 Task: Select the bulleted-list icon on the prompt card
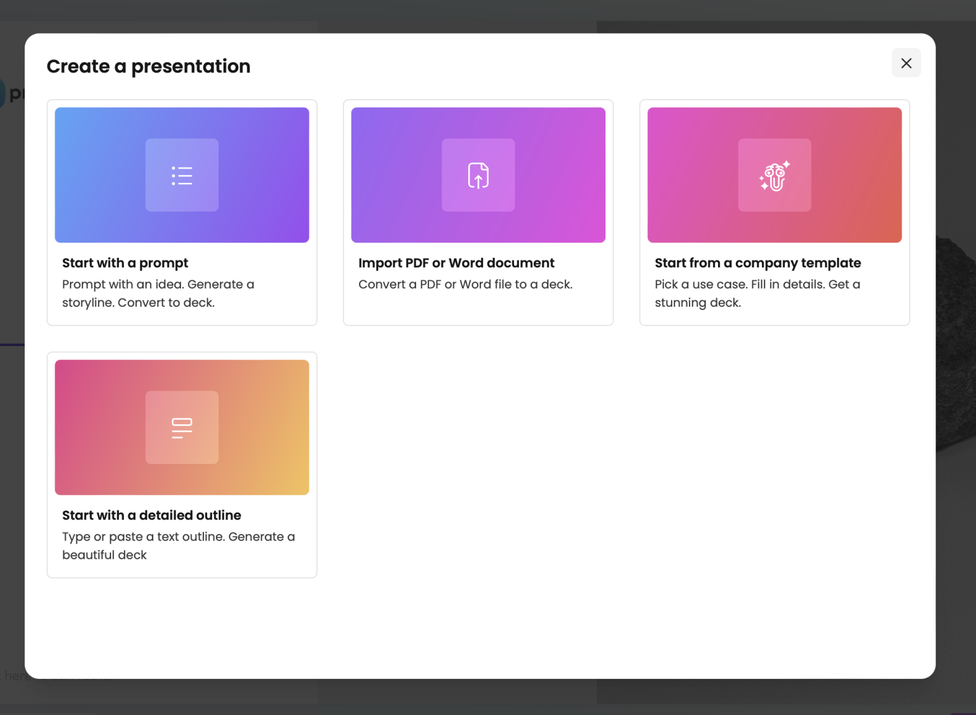click(182, 175)
